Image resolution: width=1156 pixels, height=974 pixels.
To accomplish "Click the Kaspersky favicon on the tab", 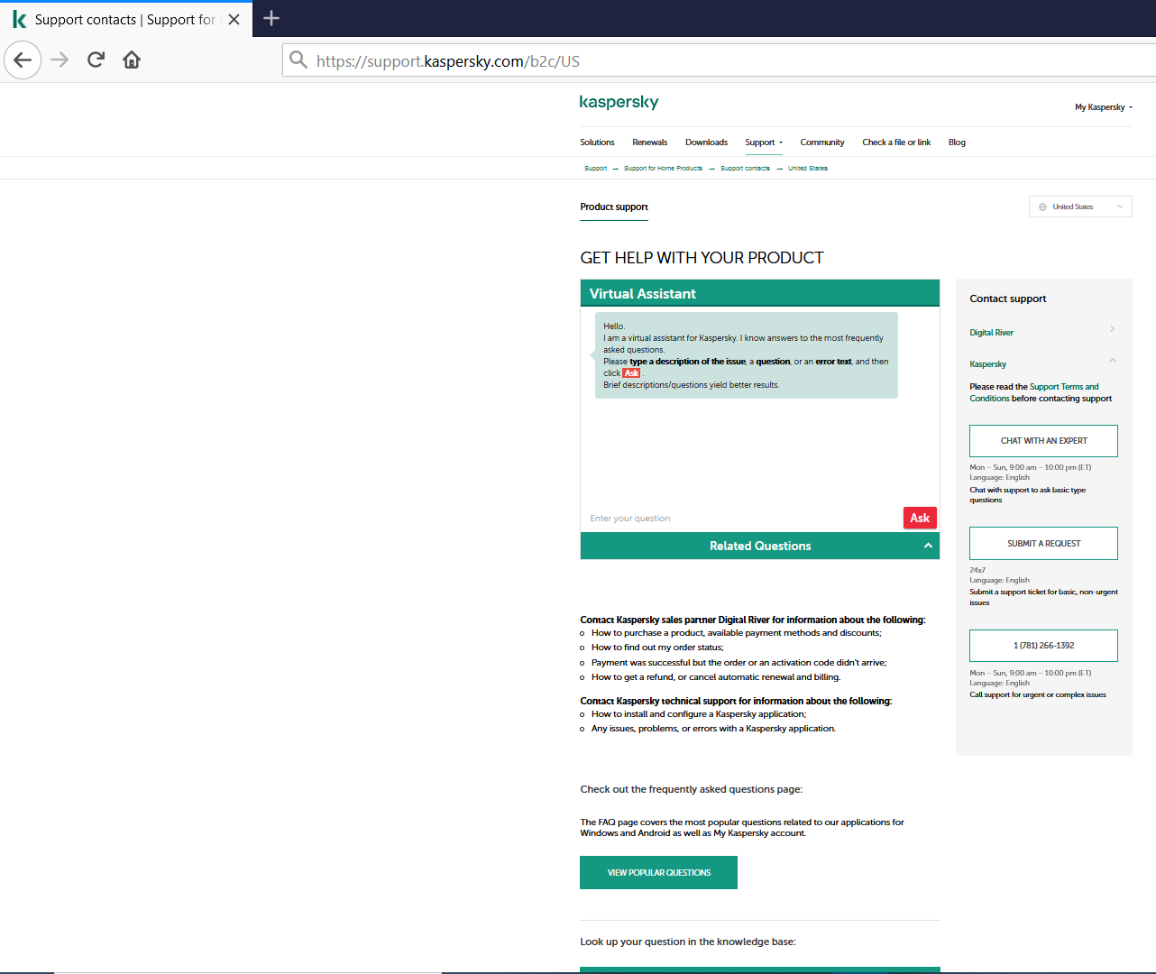I will (19, 19).
